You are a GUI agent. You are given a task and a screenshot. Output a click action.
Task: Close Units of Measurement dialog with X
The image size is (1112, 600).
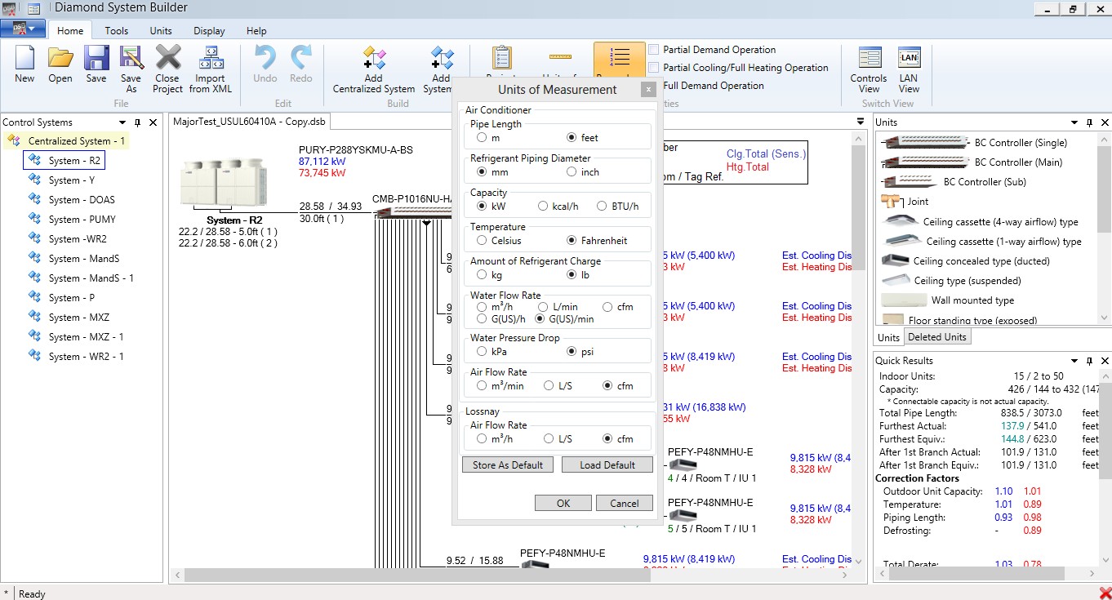pos(648,89)
